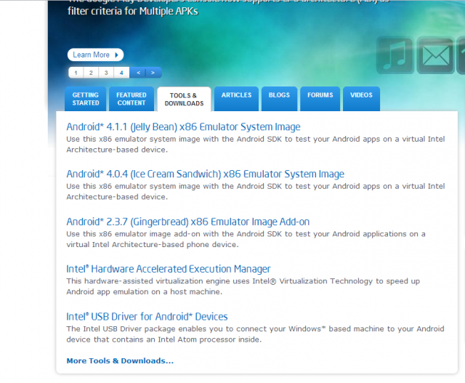Click the music note icon in the banner
Screen dimensions: 465x383
point(395,55)
